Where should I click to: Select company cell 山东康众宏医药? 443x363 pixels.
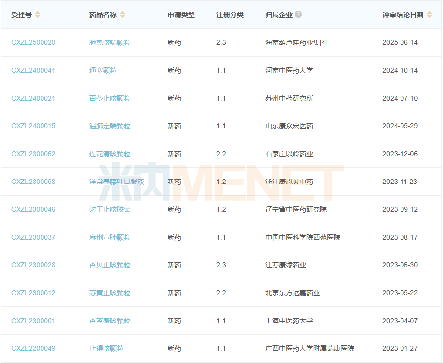[289, 126]
